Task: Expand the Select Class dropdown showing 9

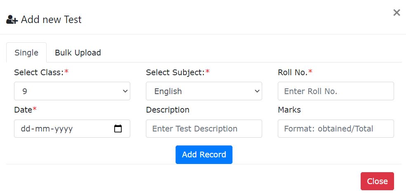Action: pos(72,91)
